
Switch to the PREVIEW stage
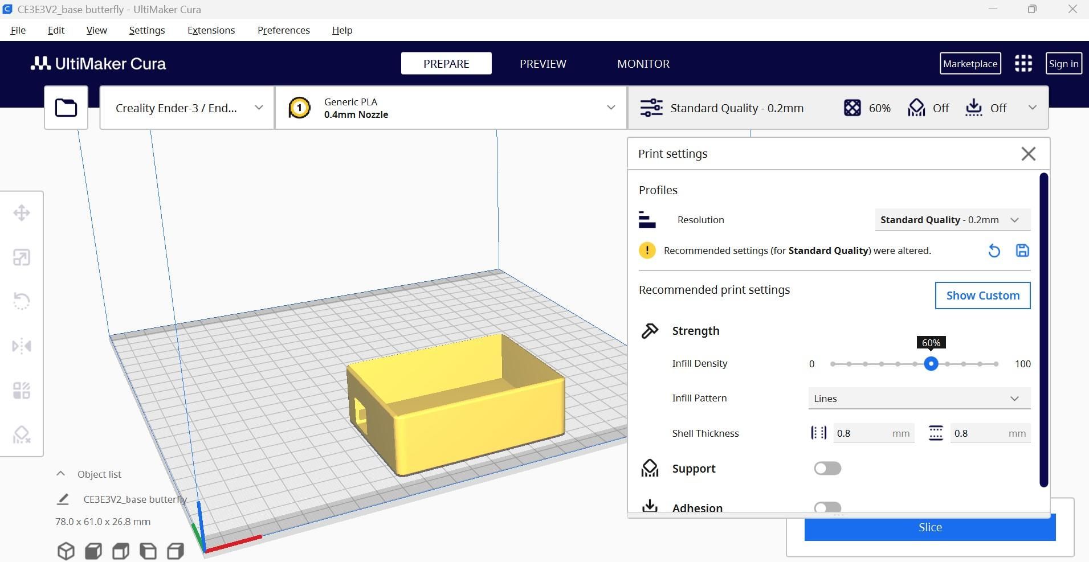click(x=543, y=63)
